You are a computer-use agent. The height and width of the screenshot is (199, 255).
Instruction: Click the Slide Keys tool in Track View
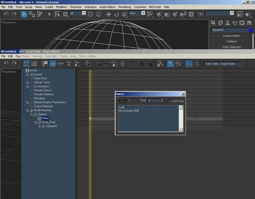[x=61, y=64]
